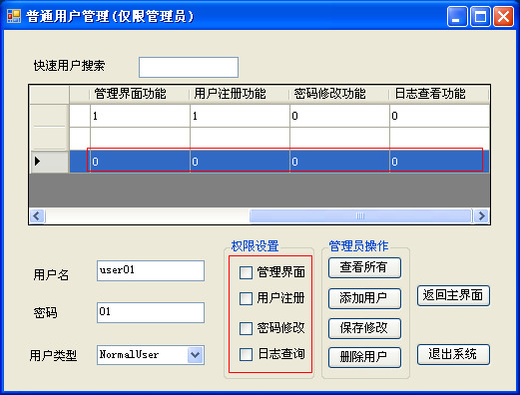This screenshot has height=395, width=520.
Task: Select first row cell under 管理界面功能
Action: pyautogui.click(x=140, y=116)
